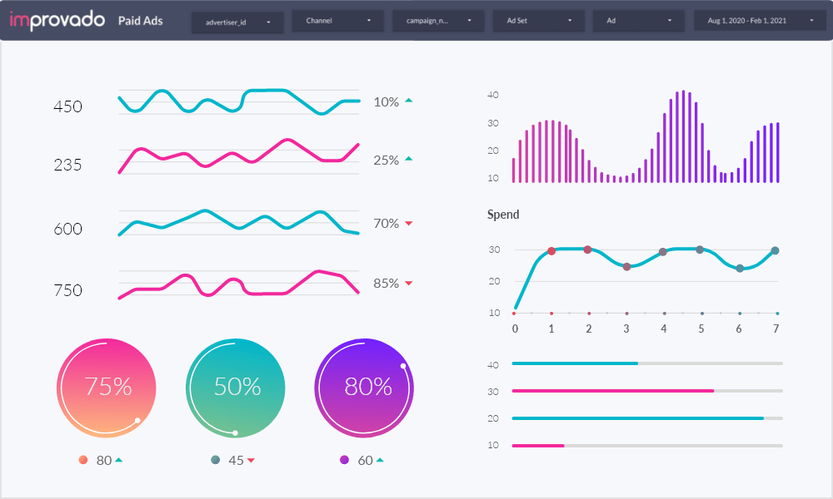
Task: Select the 80% purple gauge circle
Action: [x=364, y=388]
